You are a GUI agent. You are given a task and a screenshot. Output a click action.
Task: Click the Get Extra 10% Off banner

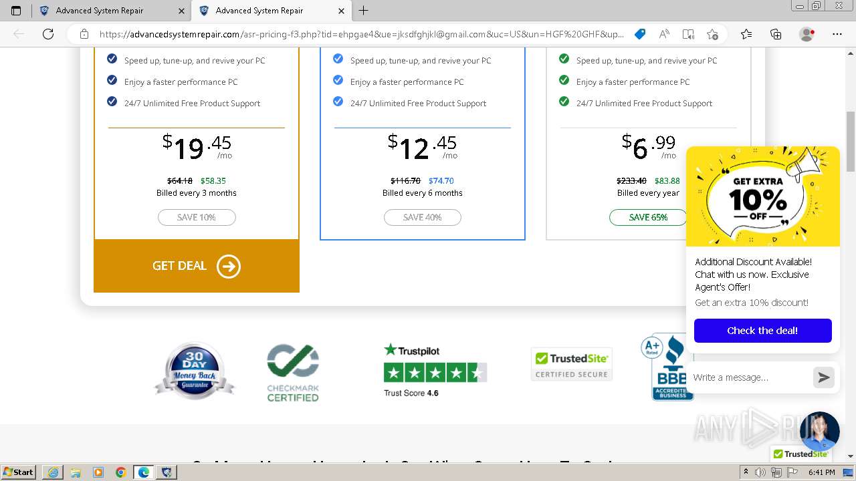click(763, 196)
